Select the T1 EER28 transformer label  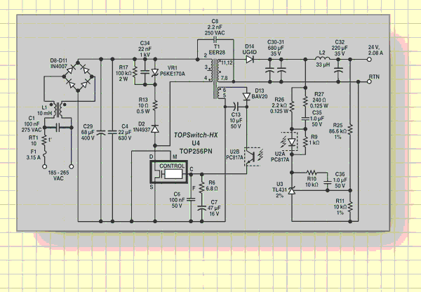[x=217, y=49]
